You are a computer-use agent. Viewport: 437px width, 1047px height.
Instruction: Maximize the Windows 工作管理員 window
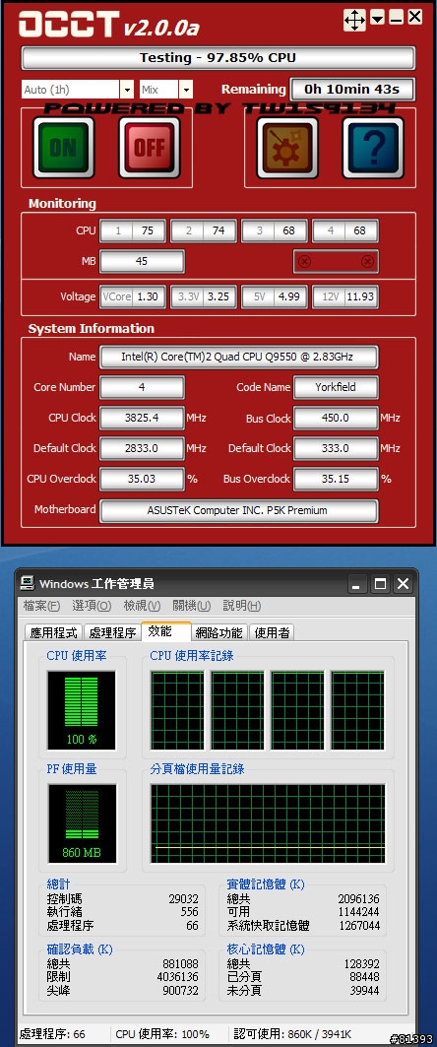point(380,584)
